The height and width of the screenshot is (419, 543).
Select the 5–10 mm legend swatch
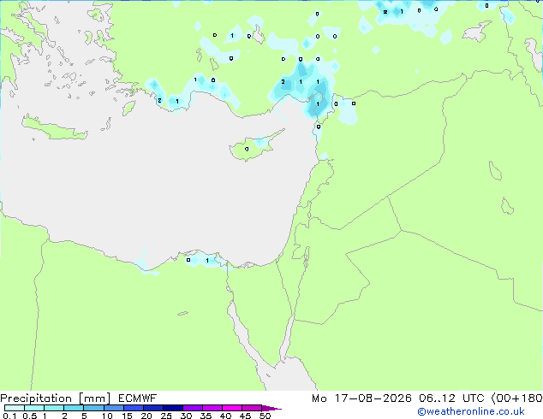tap(94, 408)
